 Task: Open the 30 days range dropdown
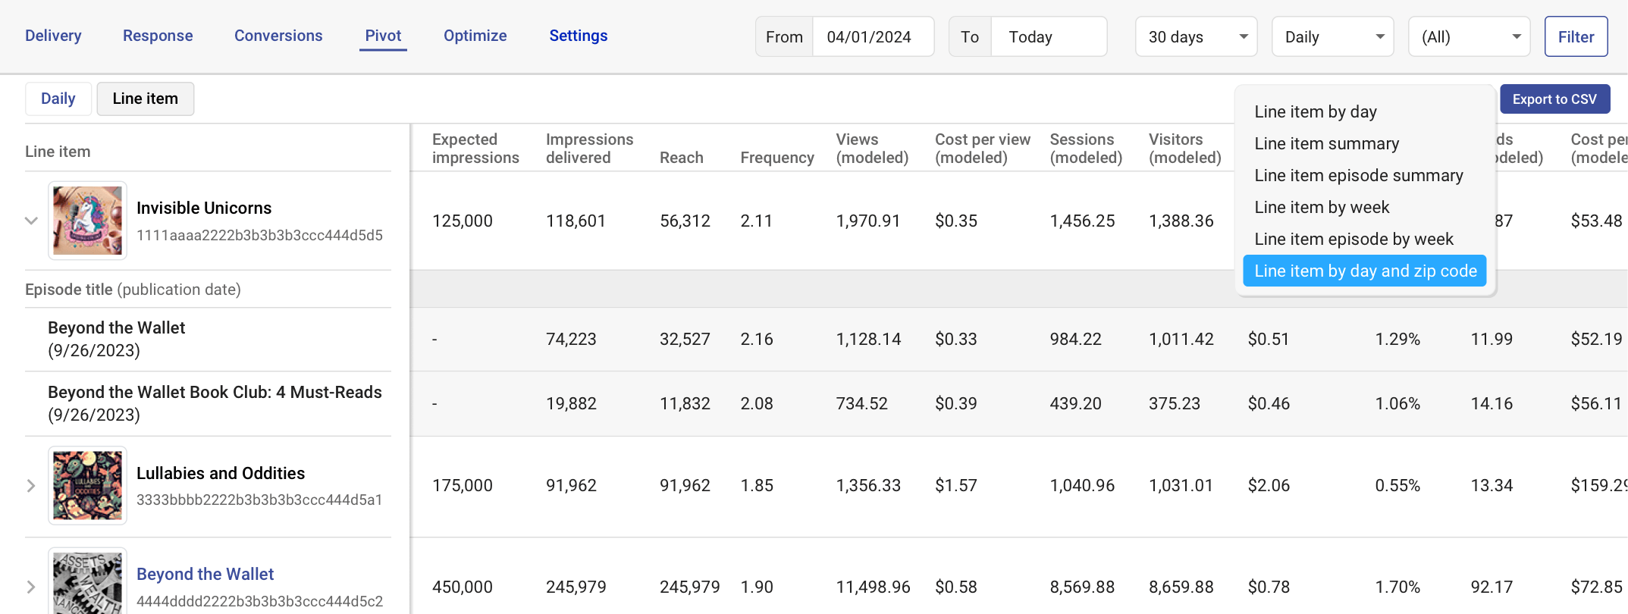coord(1197,36)
